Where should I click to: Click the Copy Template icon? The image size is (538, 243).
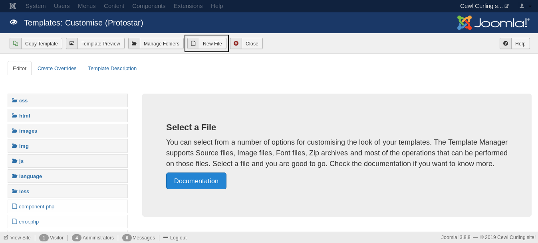tap(16, 43)
